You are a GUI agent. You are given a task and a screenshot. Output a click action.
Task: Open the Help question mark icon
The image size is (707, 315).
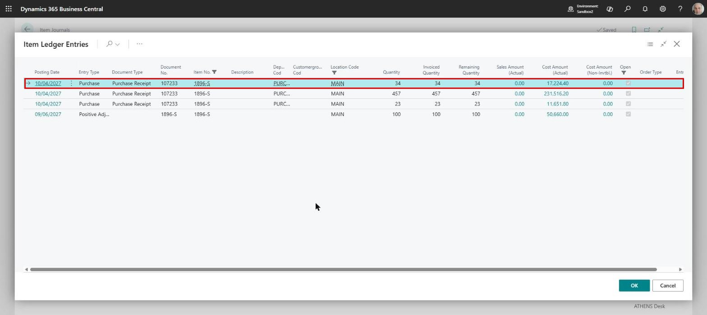tap(680, 9)
